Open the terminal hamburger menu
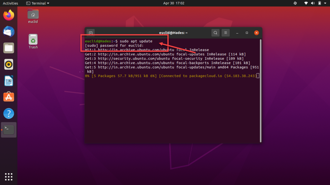 [226, 33]
